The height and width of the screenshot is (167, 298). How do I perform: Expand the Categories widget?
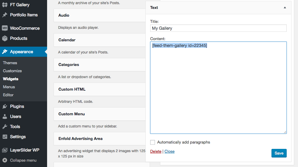click(x=100, y=65)
